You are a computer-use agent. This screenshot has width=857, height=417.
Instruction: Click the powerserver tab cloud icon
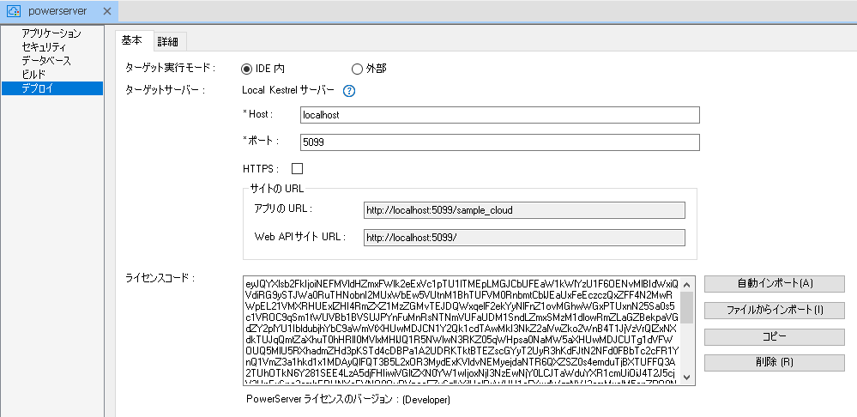(x=15, y=11)
